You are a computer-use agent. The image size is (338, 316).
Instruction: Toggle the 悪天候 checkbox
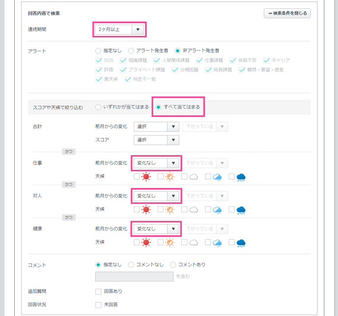[99, 79]
